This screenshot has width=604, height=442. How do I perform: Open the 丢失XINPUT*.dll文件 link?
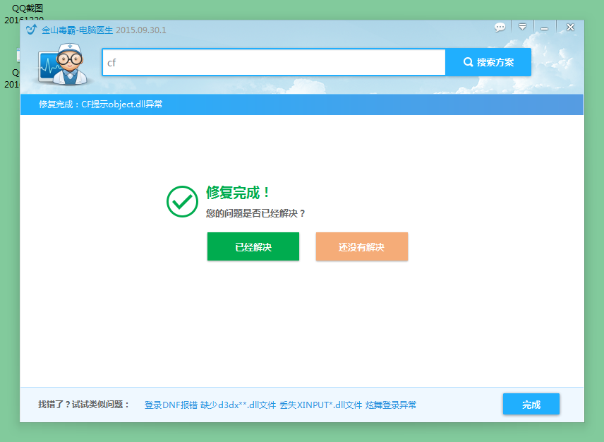(x=321, y=405)
